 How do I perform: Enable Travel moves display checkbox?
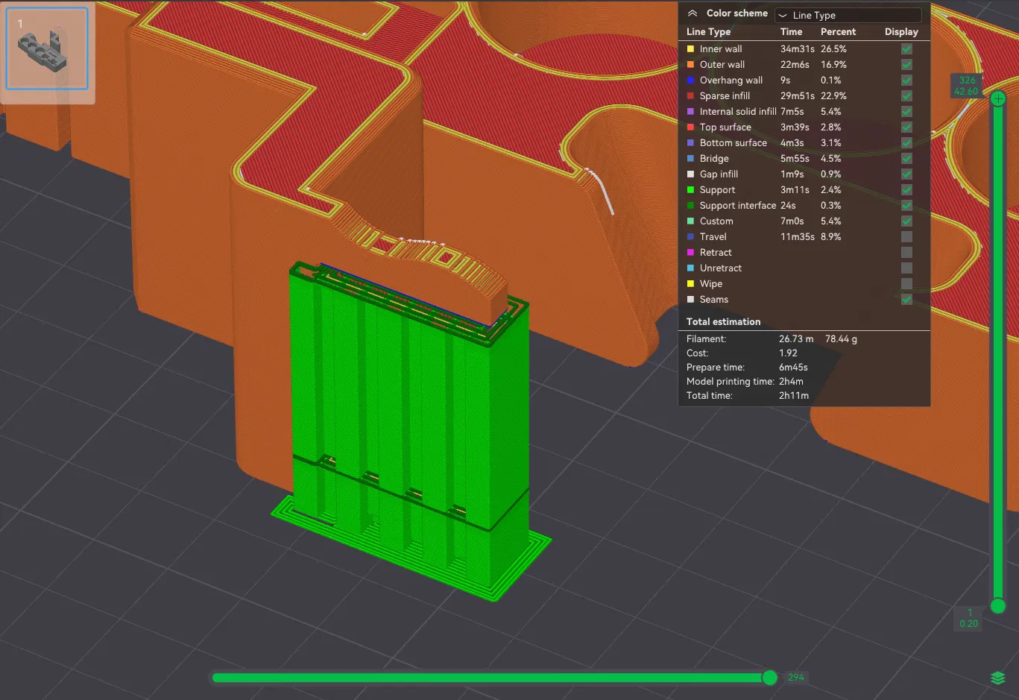(x=906, y=237)
